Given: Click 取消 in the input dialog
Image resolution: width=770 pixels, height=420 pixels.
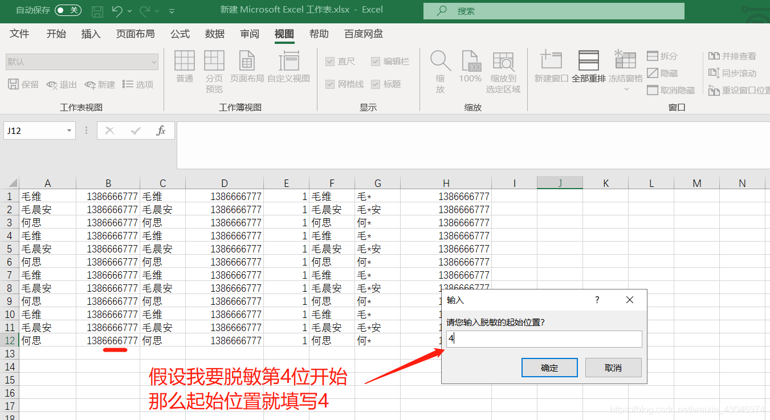Looking at the screenshot, I should pyautogui.click(x=613, y=368).
